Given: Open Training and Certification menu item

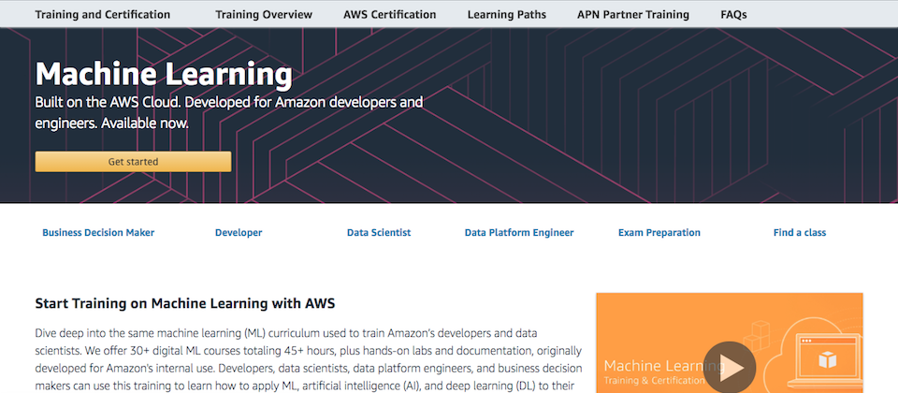Looking at the screenshot, I should click(x=103, y=14).
